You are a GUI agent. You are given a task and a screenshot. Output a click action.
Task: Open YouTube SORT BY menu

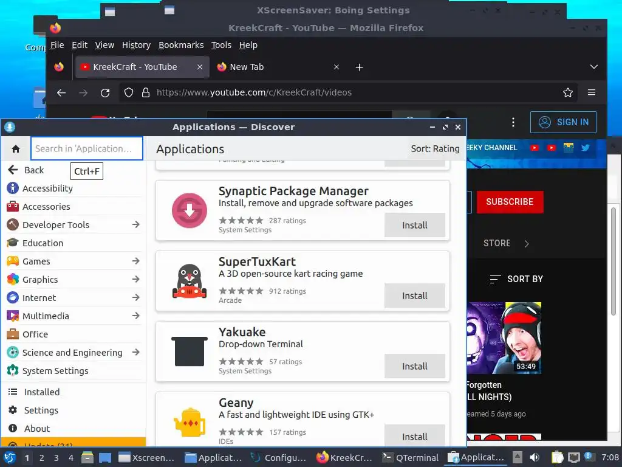[516, 279]
